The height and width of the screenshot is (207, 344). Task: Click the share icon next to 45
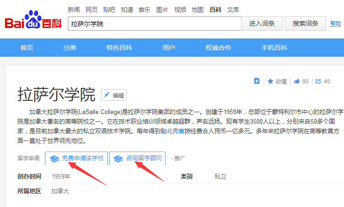318,81
